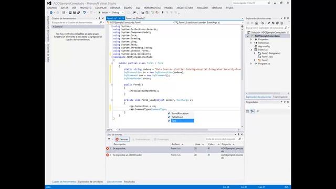This screenshot has height=189, width=336.
Task: Click the Quick Launch search field
Action: coord(250,3)
